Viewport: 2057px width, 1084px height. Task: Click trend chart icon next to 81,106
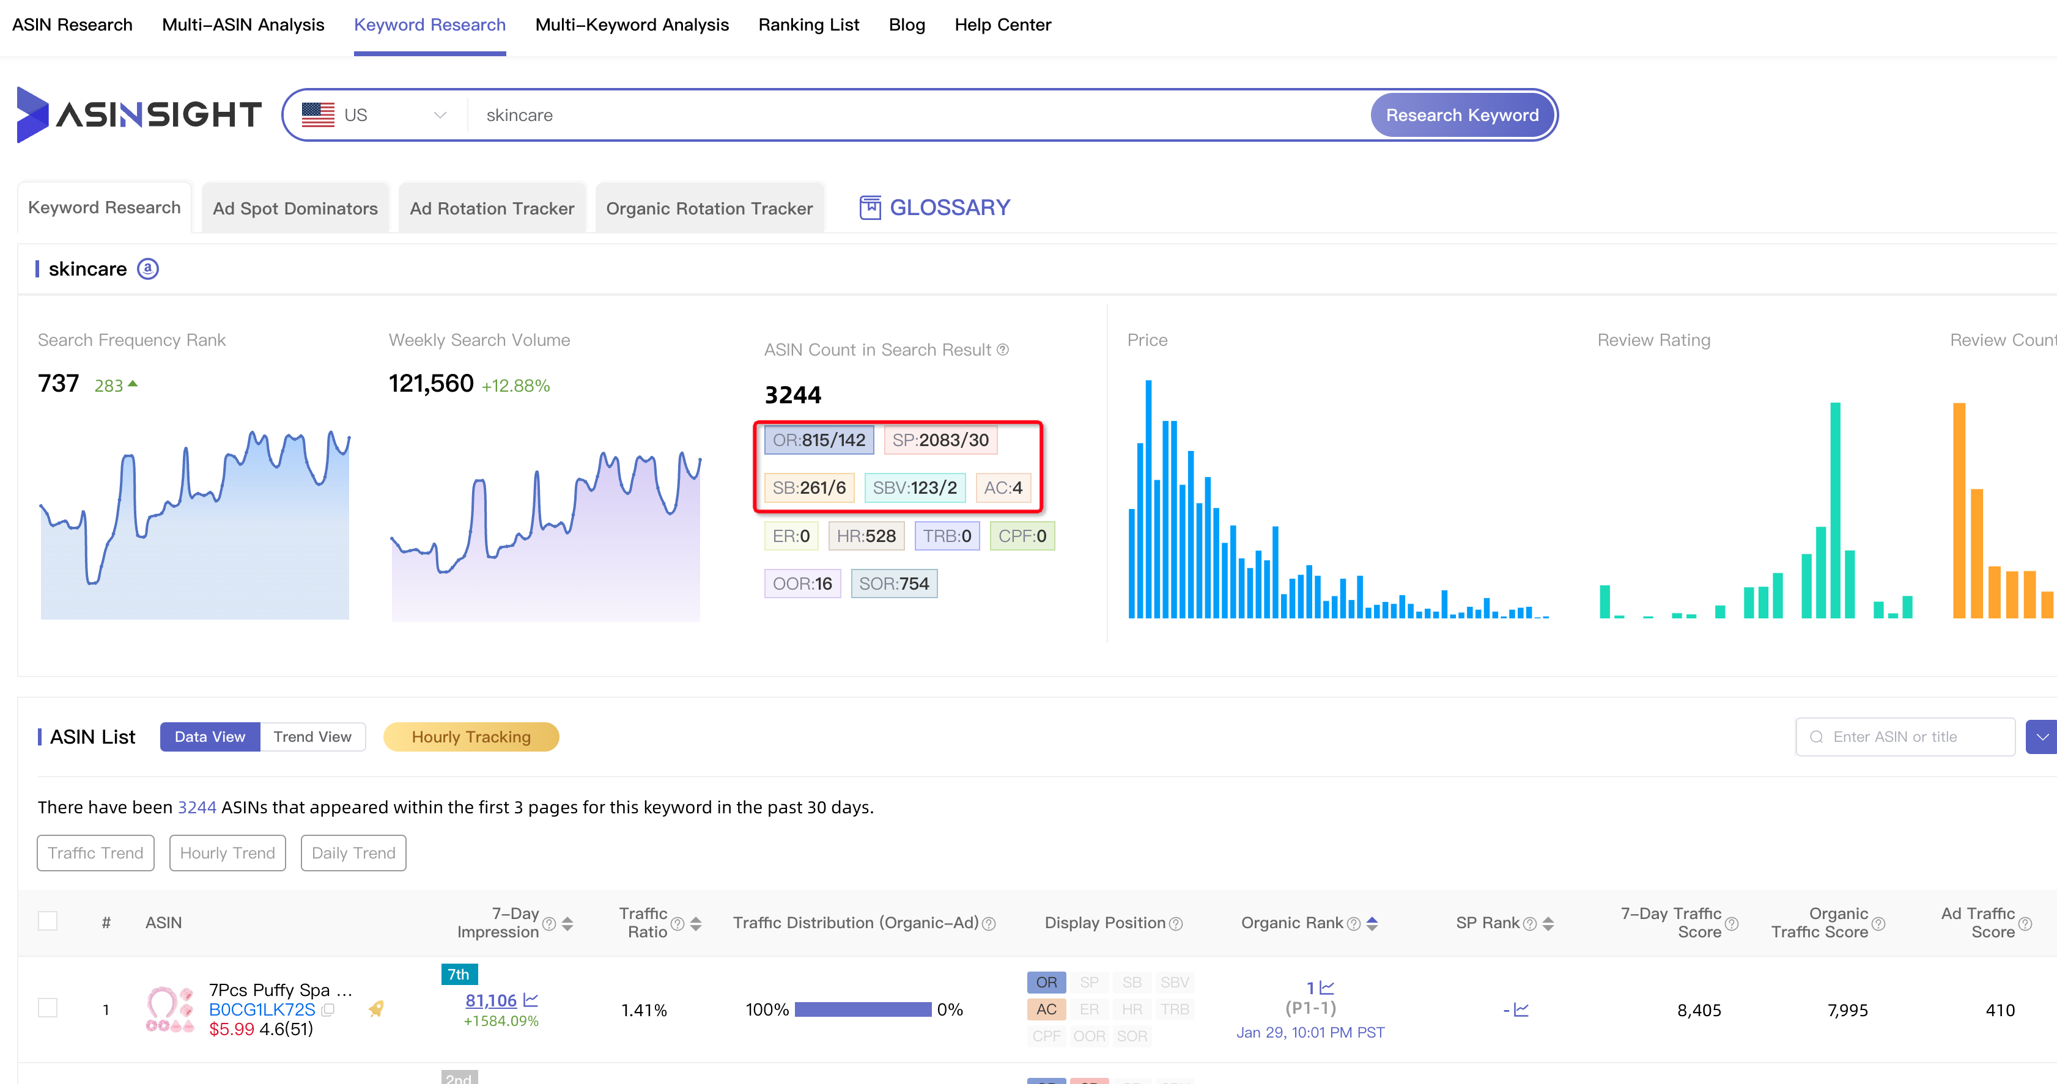tap(531, 1000)
